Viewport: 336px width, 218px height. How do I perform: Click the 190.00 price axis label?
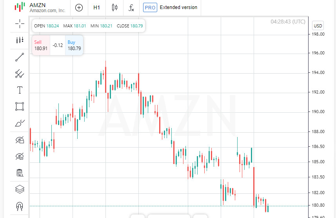click(318, 112)
